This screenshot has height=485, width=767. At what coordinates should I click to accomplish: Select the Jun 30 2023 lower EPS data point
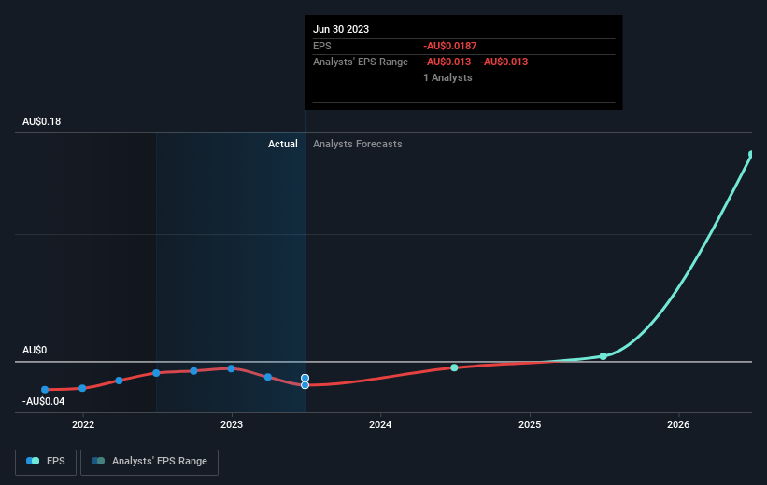point(305,385)
